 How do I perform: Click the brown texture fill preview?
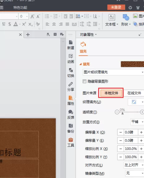pyautogui.click(x=132, y=64)
